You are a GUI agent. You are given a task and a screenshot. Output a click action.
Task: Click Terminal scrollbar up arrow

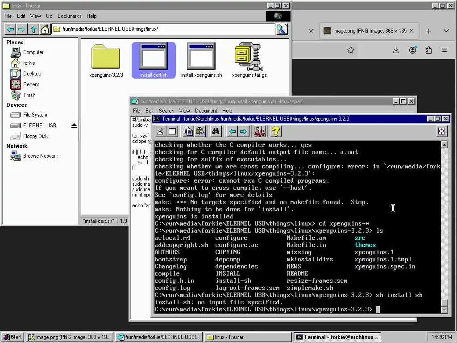point(444,145)
